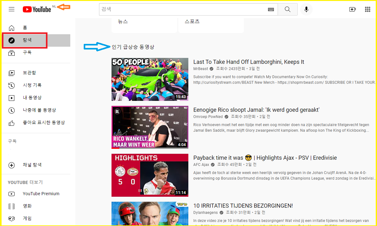Click Dylanhaegens verified checkmark badge

click(221, 213)
